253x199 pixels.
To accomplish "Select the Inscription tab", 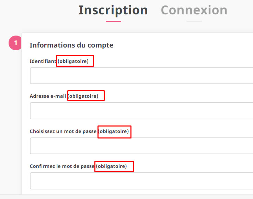I will (x=113, y=10).
